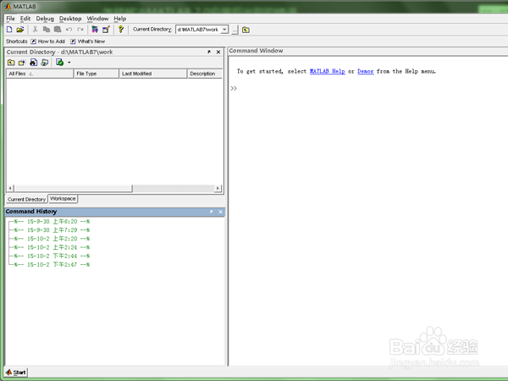The height and width of the screenshot is (381, 508).
Task: Open the Help menu
Action: [120, 19]
